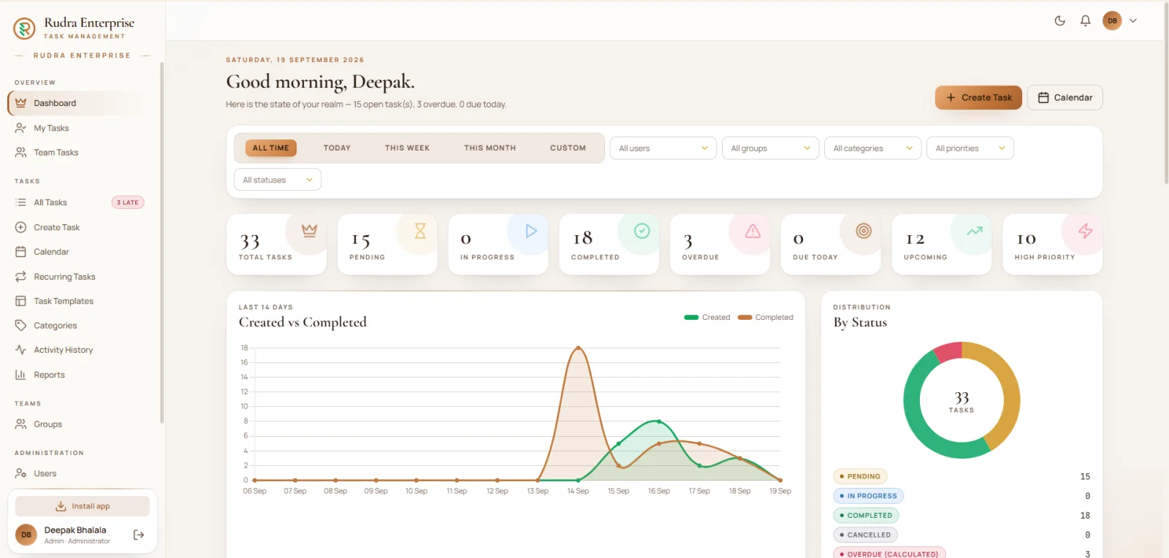Click the Reports chart icon
Image resolution: width=1169 pixels, height=558 pixels.
[20, 375]
